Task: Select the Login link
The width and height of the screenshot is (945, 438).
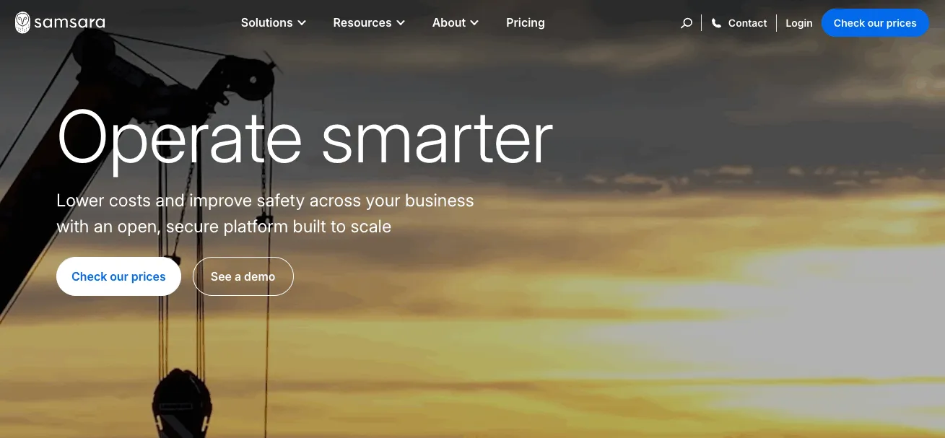Action: point(798,23)
